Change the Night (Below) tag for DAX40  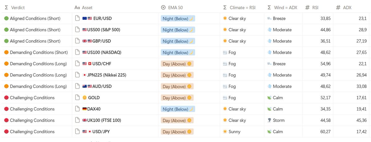pos(178,109)
